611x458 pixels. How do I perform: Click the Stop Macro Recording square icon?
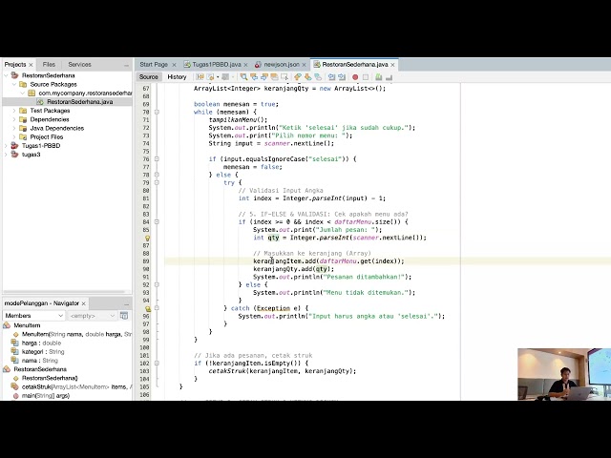[365, 77]
